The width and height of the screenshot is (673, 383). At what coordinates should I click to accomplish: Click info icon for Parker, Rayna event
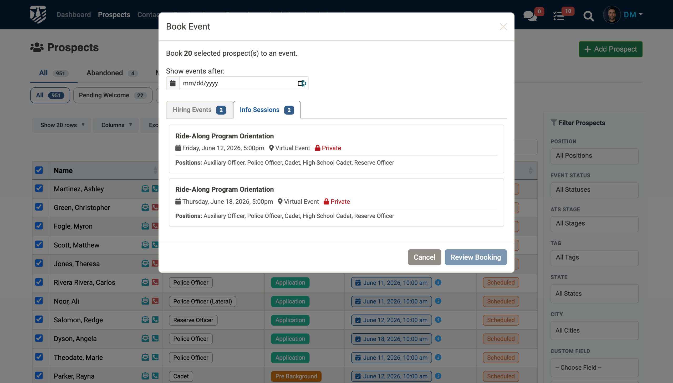tap(438, 376)
